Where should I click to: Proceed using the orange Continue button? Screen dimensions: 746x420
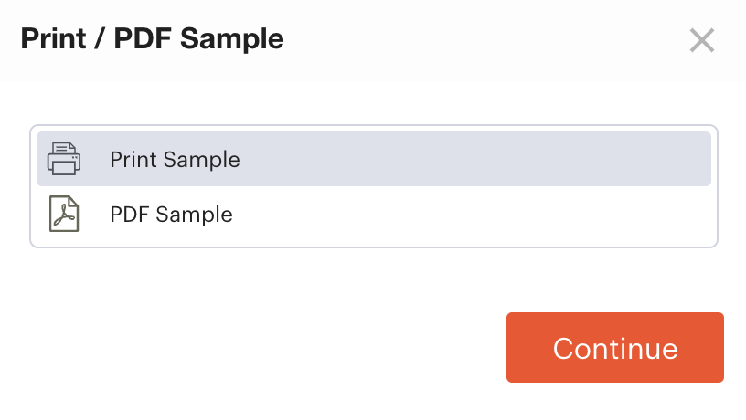[x=614, y=347]
